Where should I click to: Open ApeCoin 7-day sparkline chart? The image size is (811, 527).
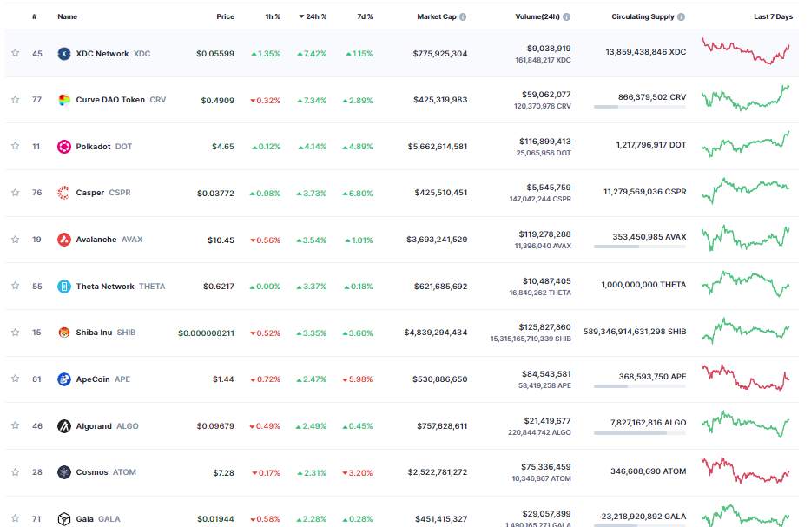click(x=745, y=378)
